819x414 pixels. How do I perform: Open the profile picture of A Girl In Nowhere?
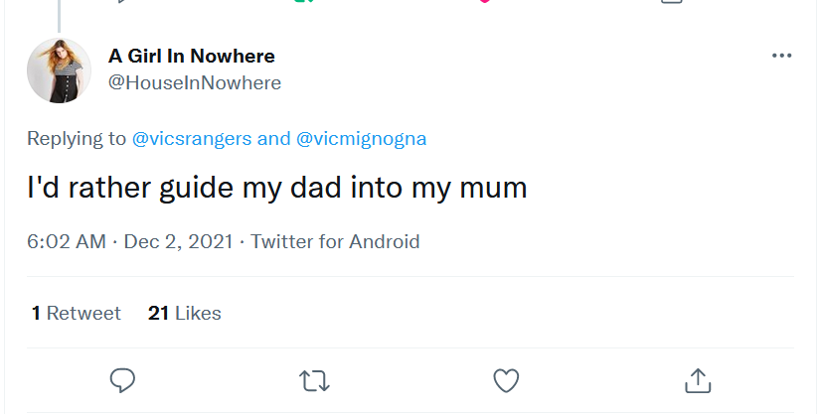click(59, 70)
